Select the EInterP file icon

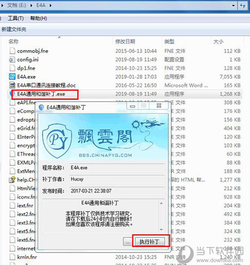click(x=12, y=137)
